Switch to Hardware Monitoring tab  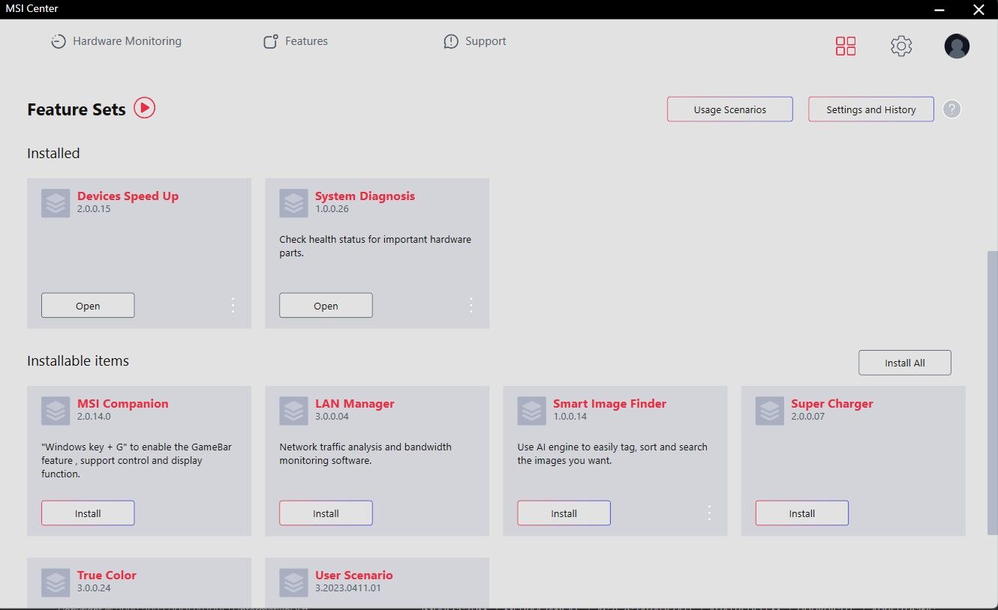tap(116, 41)
